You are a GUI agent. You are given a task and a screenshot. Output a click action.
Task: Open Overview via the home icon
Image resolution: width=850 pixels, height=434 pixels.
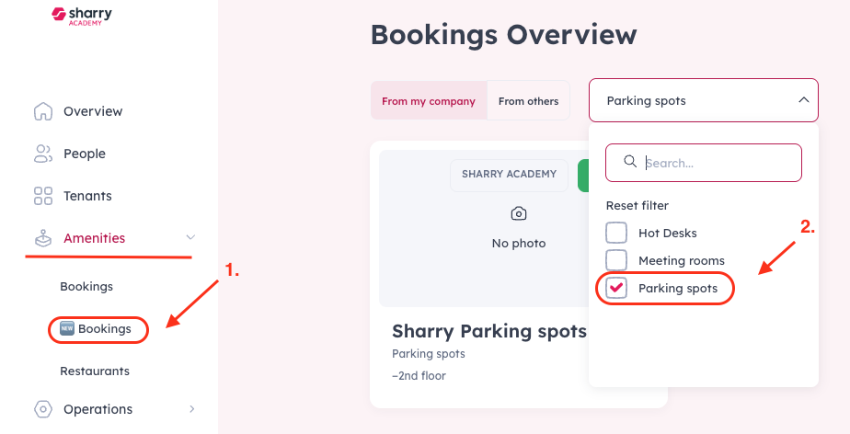[x=43, y=111]
